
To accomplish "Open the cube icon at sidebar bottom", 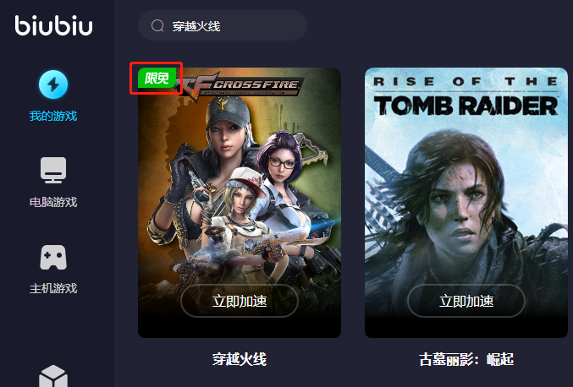I will (x=53, y=376).
